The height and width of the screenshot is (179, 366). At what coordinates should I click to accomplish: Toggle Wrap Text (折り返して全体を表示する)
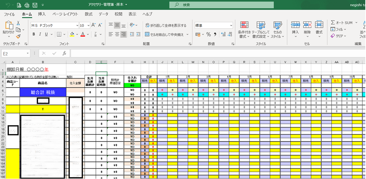166,25
